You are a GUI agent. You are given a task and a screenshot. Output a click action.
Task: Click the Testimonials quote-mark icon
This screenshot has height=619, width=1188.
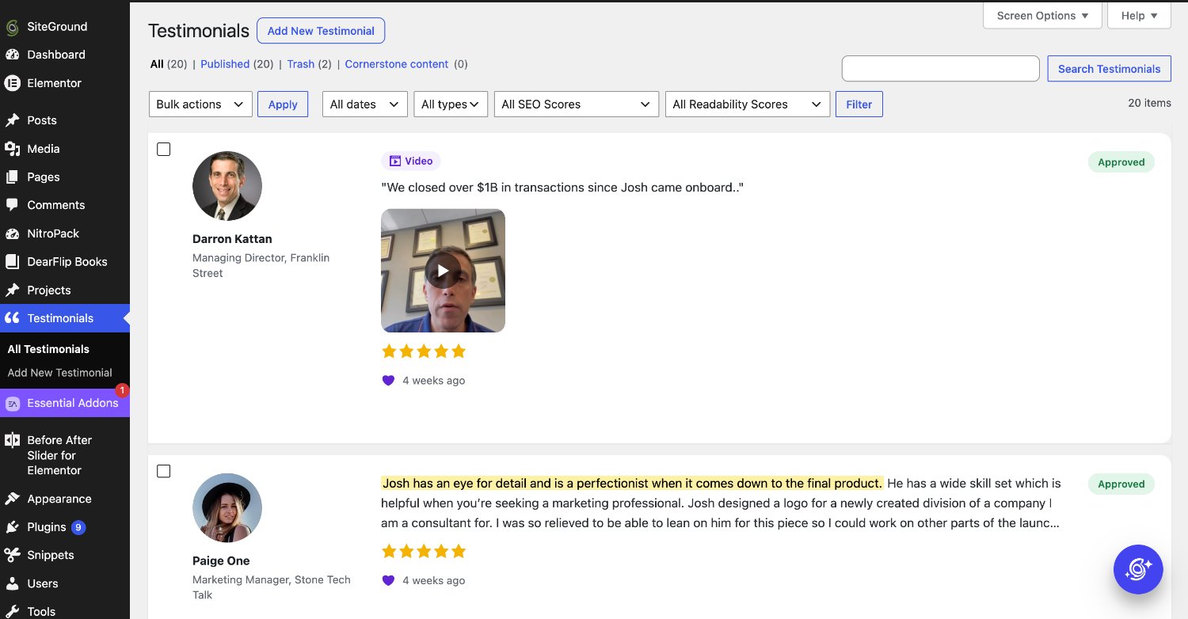[12, 318]
